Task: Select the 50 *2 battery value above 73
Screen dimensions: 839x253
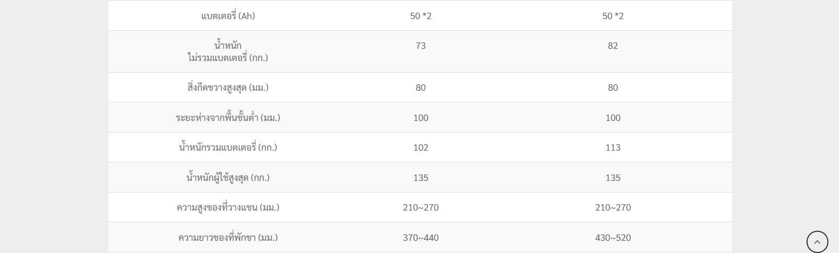Action: click(421, 16)
